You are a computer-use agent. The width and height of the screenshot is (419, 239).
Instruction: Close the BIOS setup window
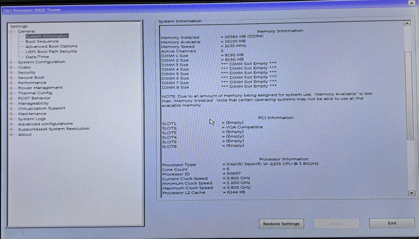point(412,3)
